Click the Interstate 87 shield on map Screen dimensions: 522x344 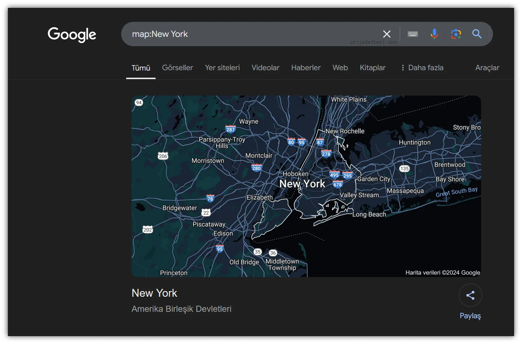[320, 142]
